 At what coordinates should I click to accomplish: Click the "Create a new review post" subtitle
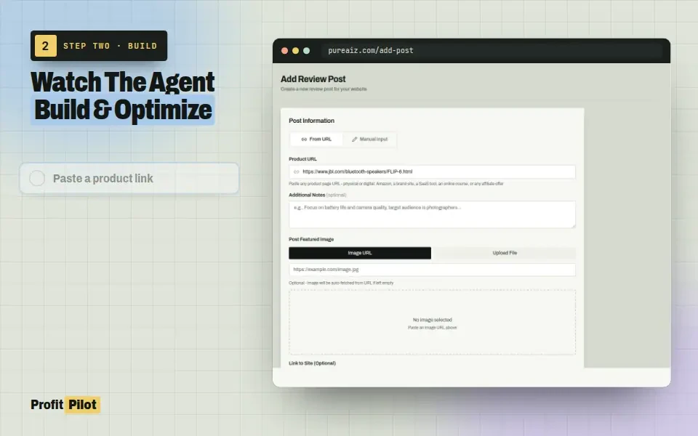[324, 89]
